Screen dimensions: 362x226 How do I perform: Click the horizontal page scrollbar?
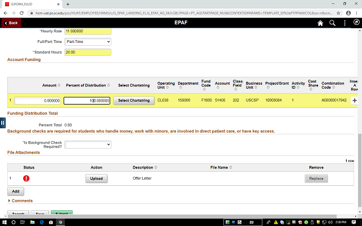tap(172, 216)
